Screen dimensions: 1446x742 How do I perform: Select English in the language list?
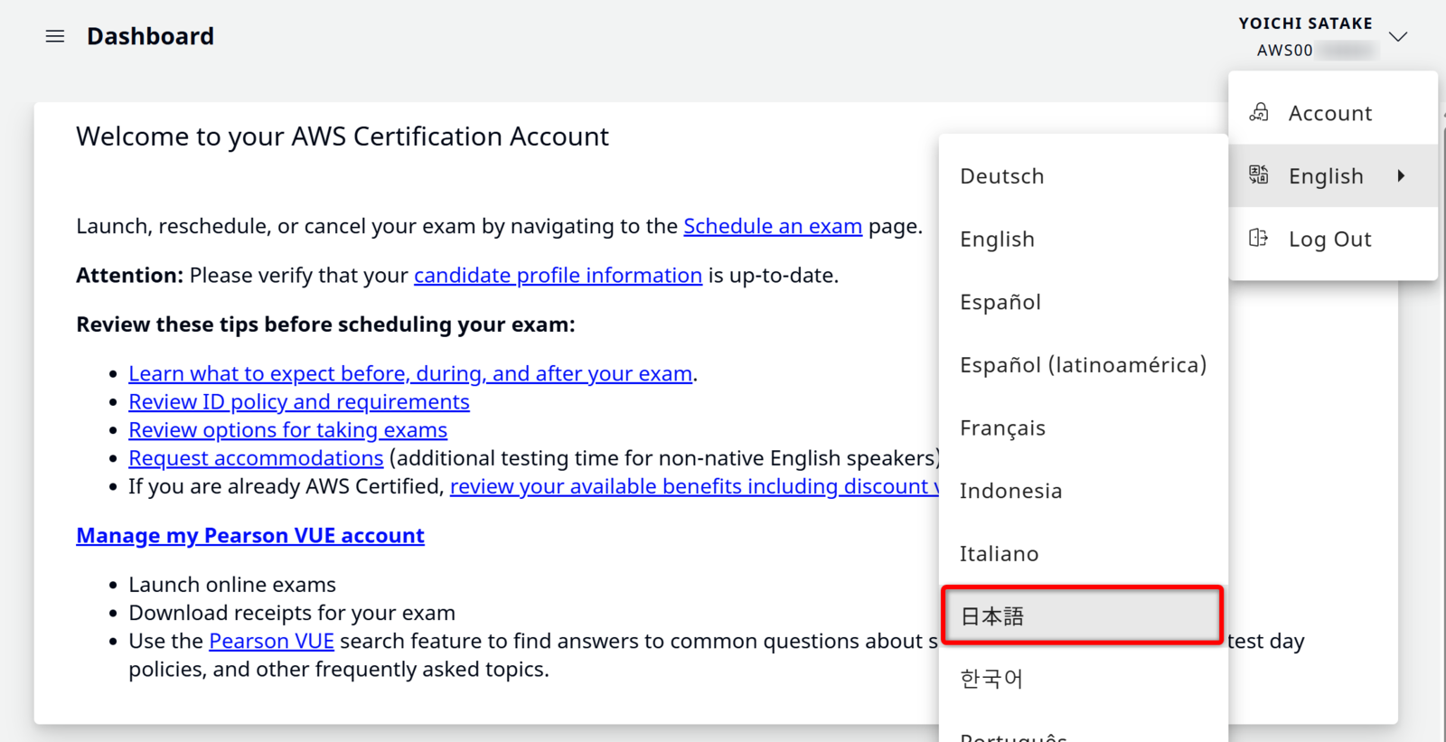click(1084, 240)
